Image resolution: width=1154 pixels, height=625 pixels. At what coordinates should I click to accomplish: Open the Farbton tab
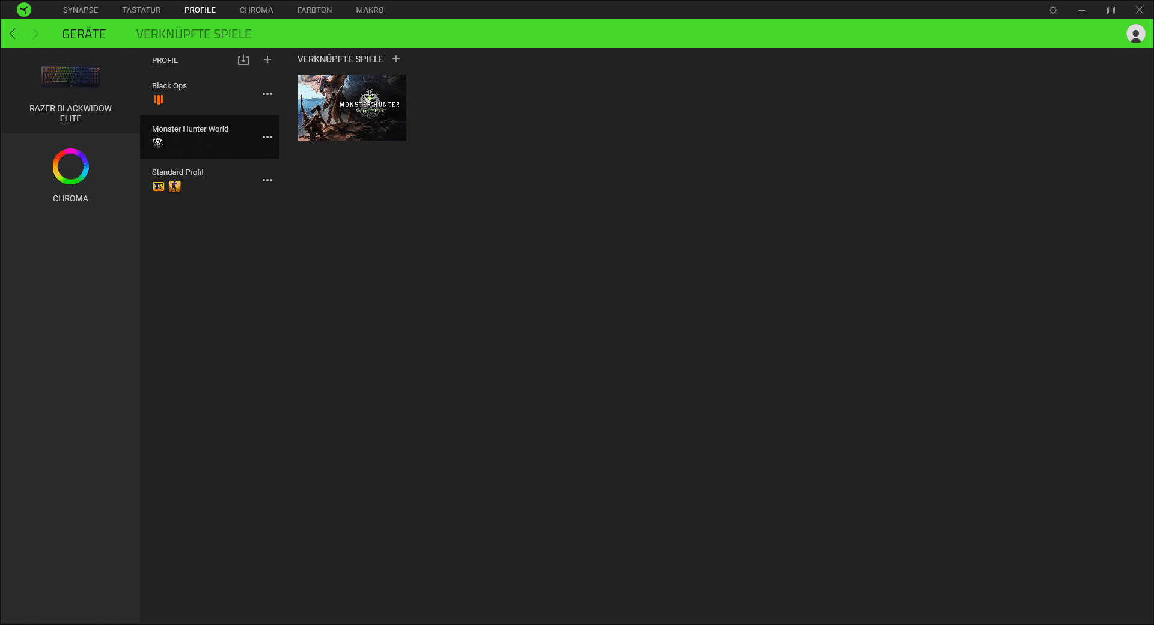[x=314, y=10]
